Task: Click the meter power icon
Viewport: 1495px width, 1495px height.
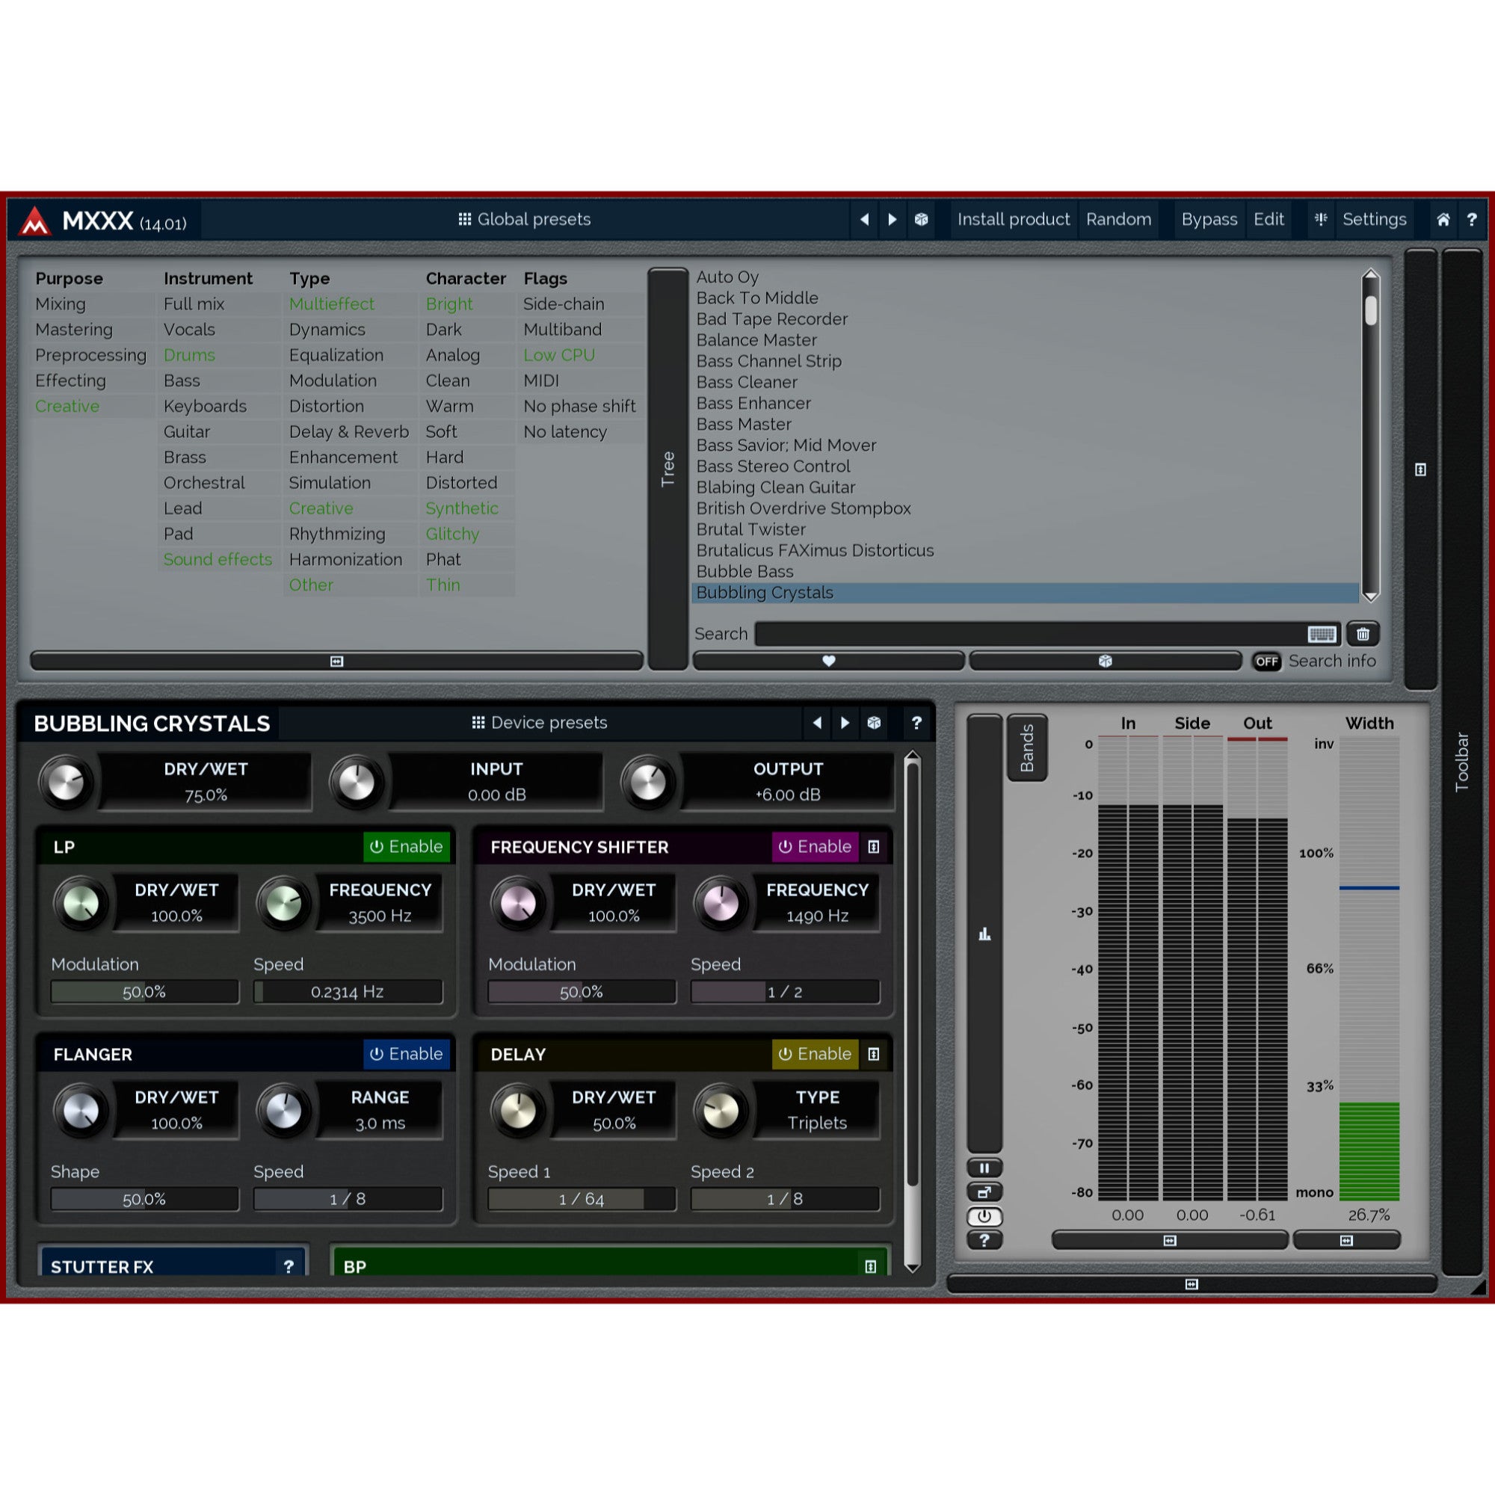Action: [984, 1215]
